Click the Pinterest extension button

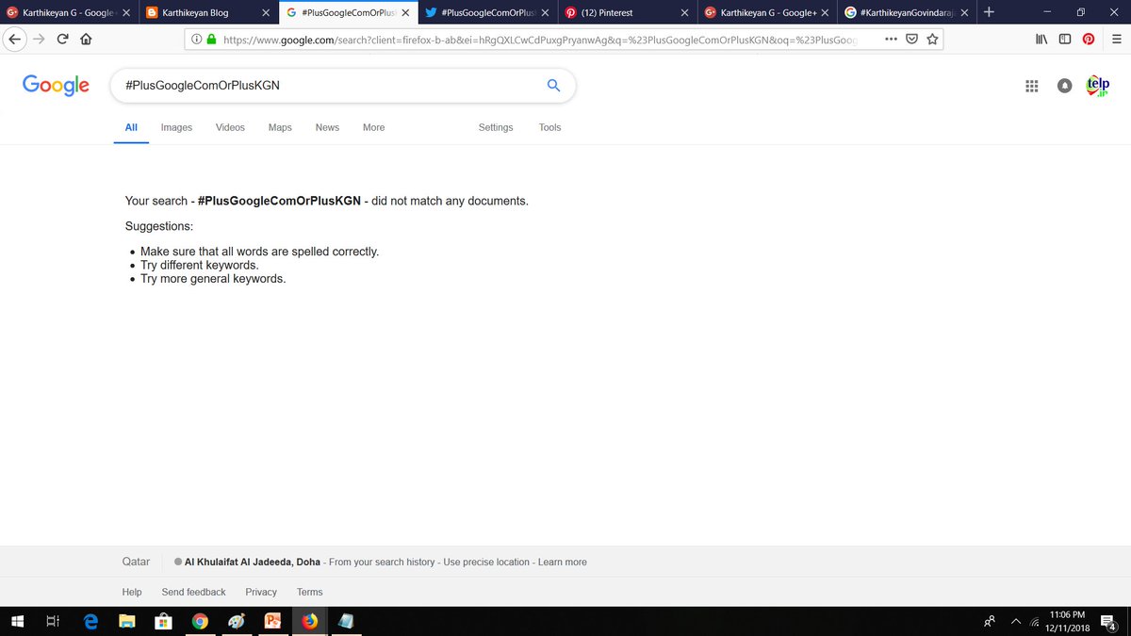tap(1088, 39)
